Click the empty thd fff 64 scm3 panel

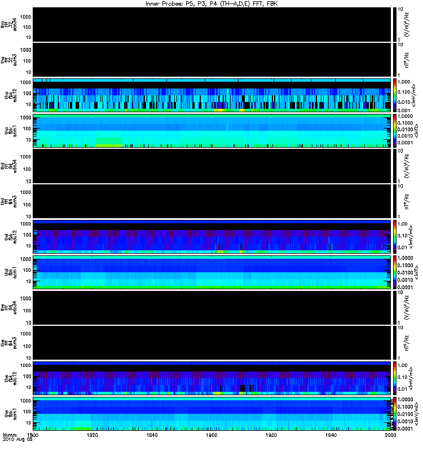211,201
